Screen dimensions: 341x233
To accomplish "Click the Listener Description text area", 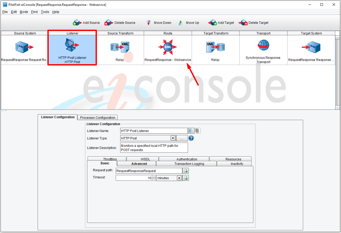I will pos(154,148).
